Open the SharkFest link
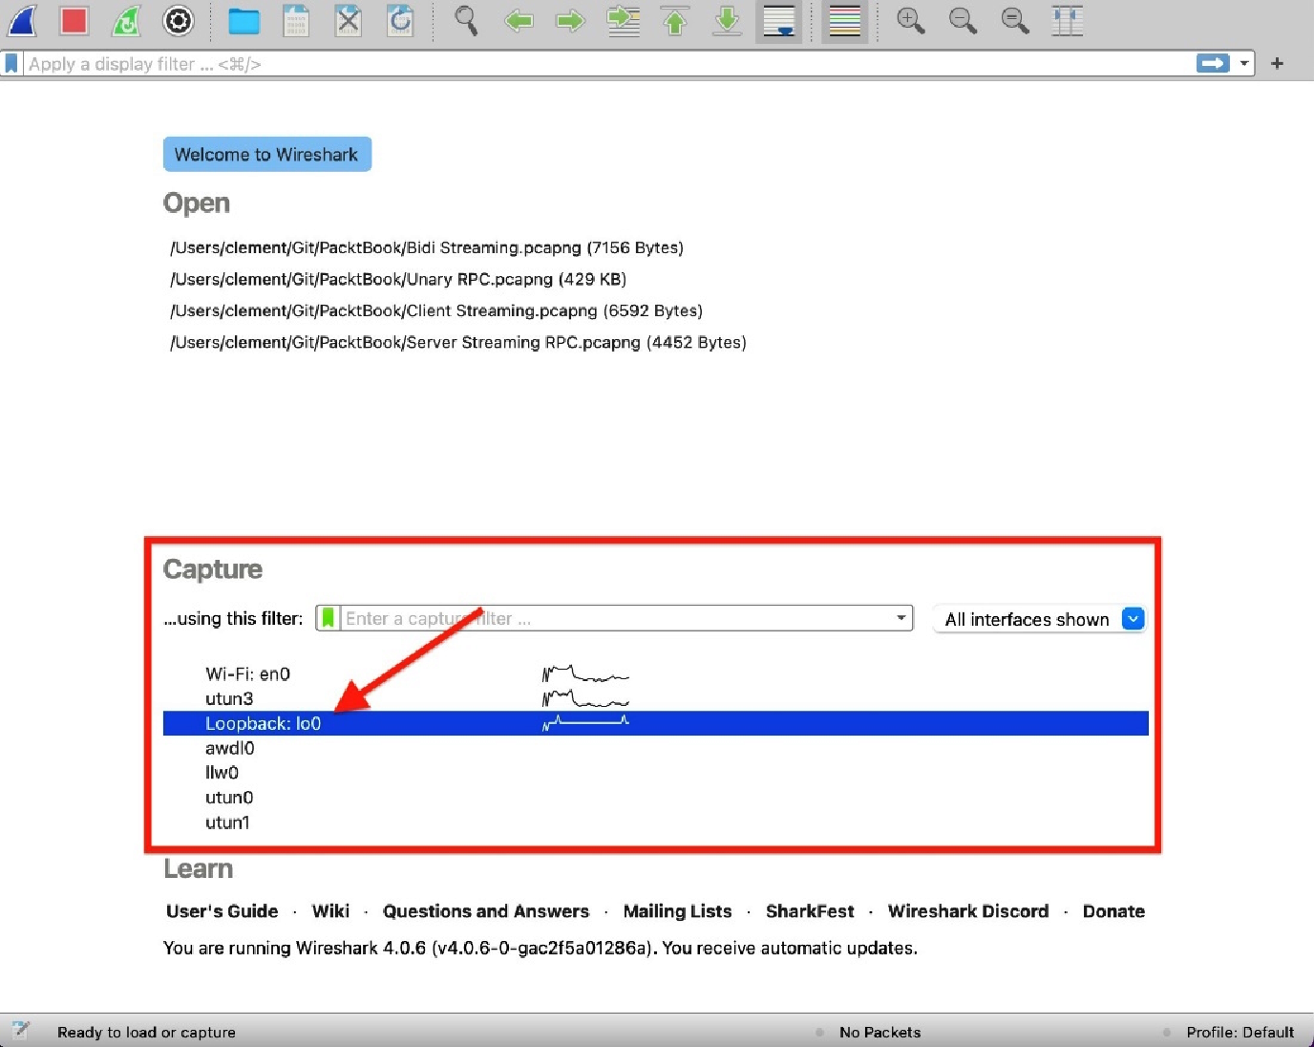Image resolution: width=1314 pixels, height=1047 pixels. coord(810,911)
